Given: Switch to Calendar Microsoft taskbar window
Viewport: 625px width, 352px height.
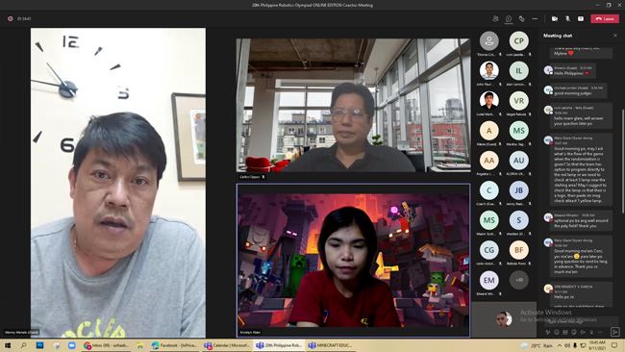Looking at the screenshot, I should point(226,345).
